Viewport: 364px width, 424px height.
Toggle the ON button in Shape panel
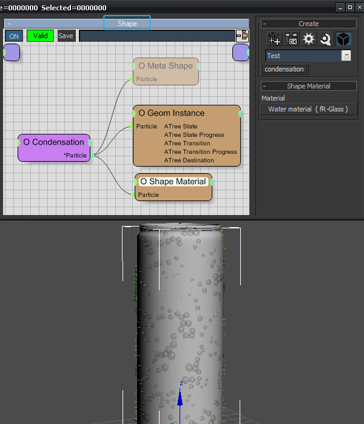[14, 36]
